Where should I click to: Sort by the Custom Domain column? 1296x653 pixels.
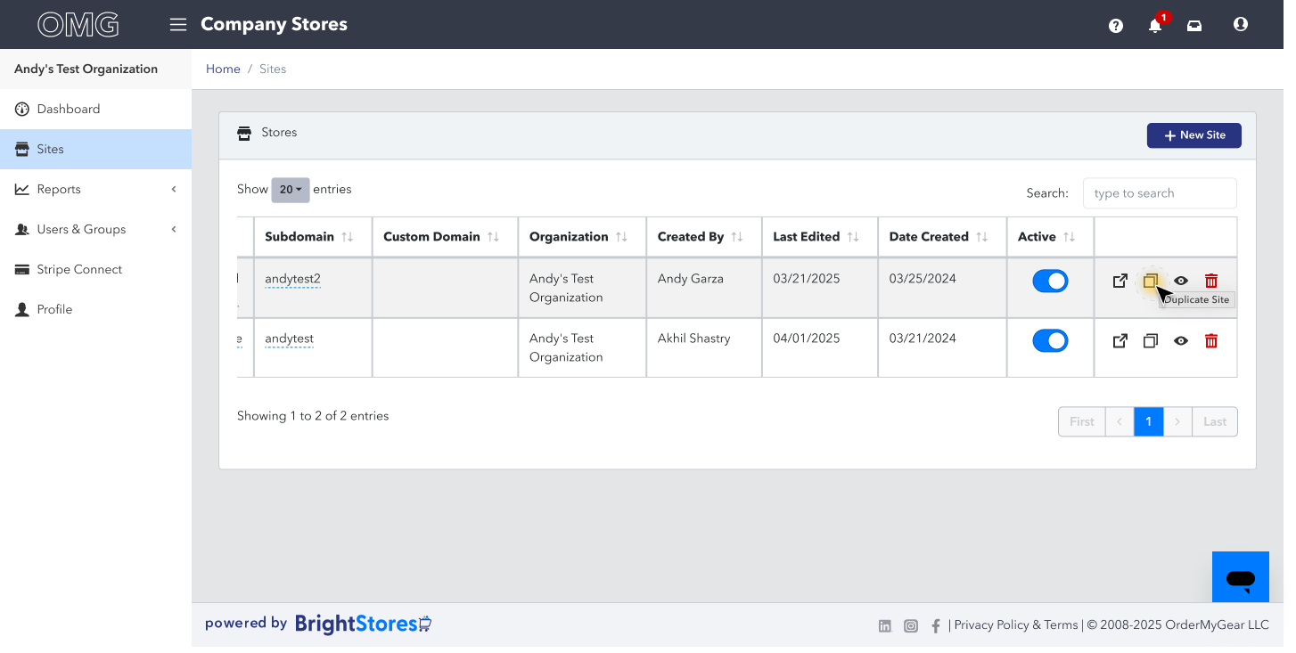pos(445,237)
